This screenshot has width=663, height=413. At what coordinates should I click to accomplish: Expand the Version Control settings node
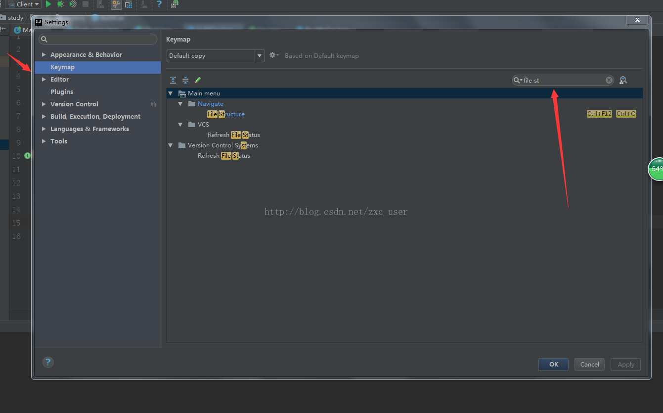[44, 104]
